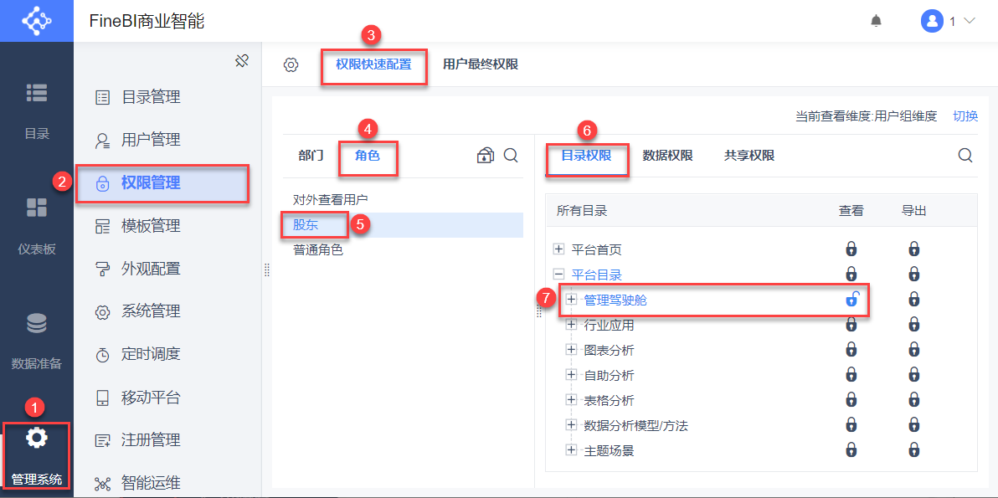
Task: Open 用户管理 in the side menu
Action: 151,140
